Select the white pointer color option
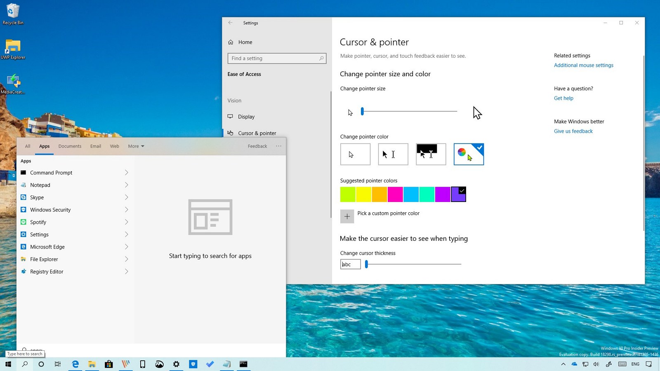 (x=355, y=154)
